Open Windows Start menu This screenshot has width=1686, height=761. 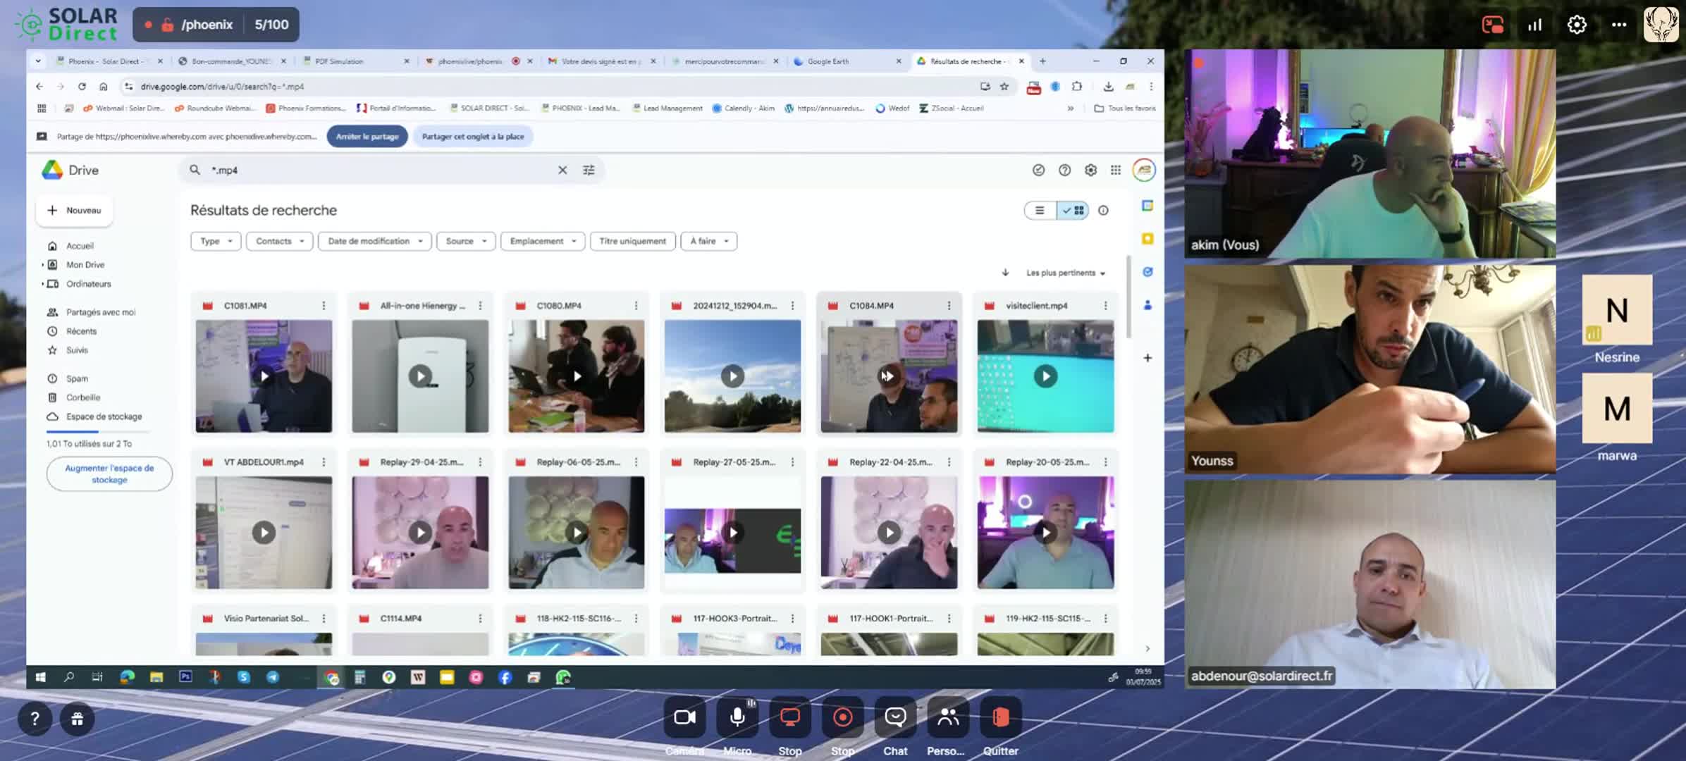(40, 677)
